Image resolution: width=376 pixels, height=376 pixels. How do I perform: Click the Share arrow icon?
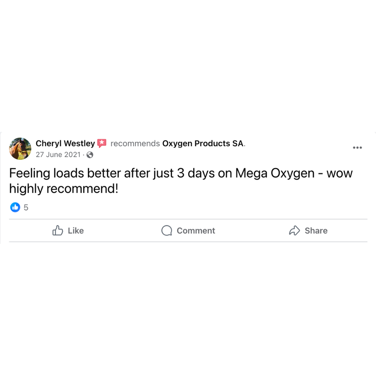click(x=295, y=230)
